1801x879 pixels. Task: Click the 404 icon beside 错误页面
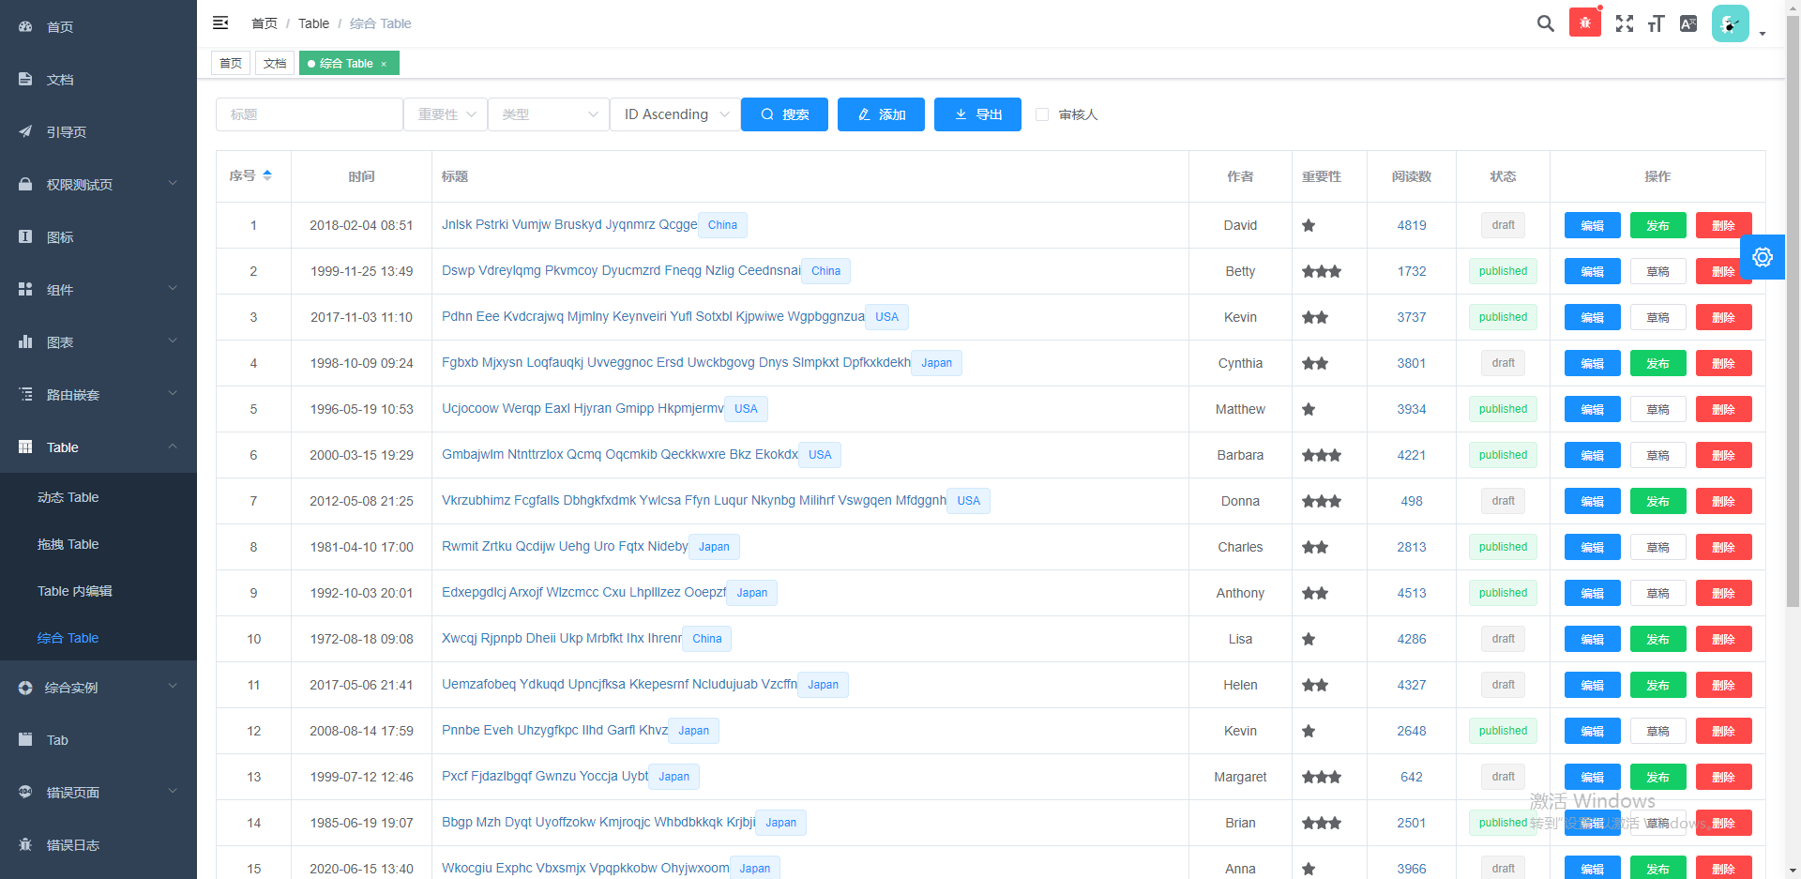point(25,792)
